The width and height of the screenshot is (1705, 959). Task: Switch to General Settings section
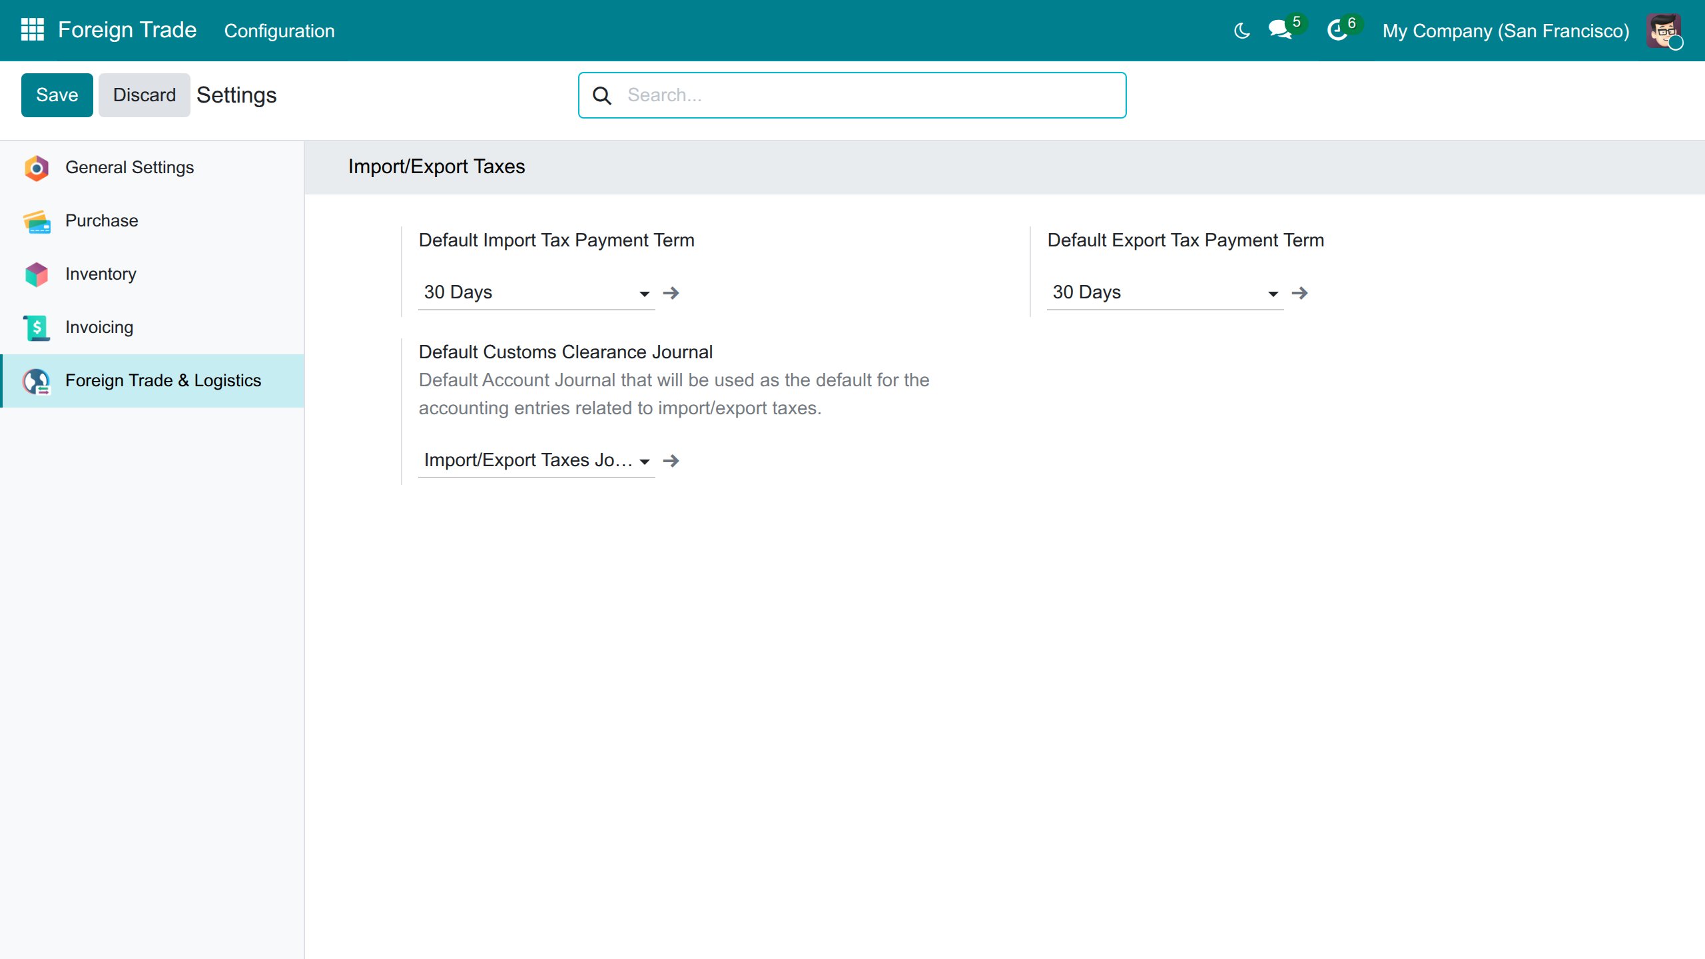pyautogui.click(x=153, y=168)
